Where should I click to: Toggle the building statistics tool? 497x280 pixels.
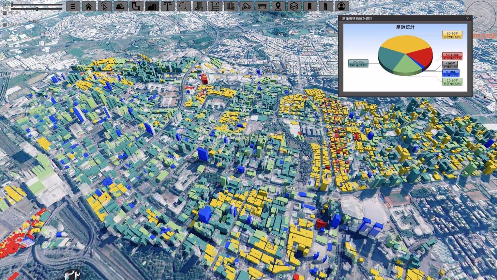coord(152,6)
